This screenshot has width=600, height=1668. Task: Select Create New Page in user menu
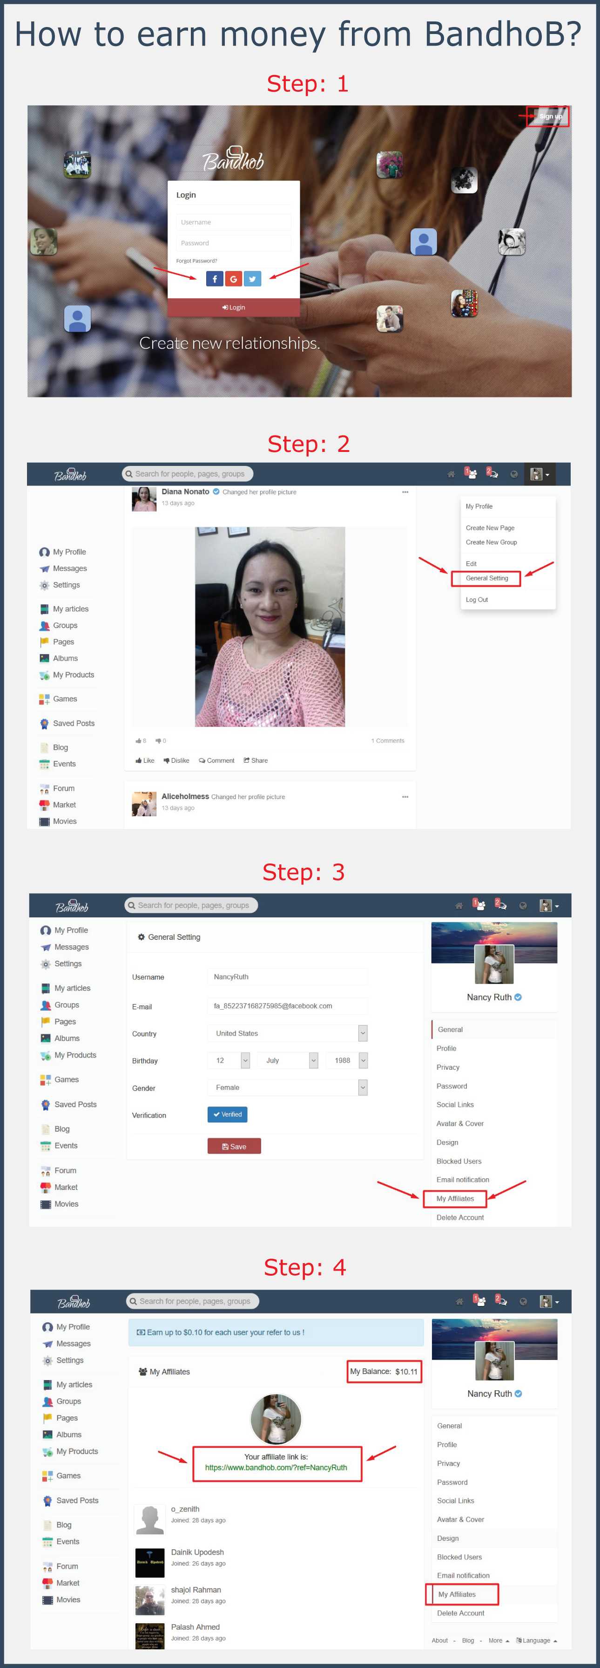pyautogui.click(x=489, y=528)
